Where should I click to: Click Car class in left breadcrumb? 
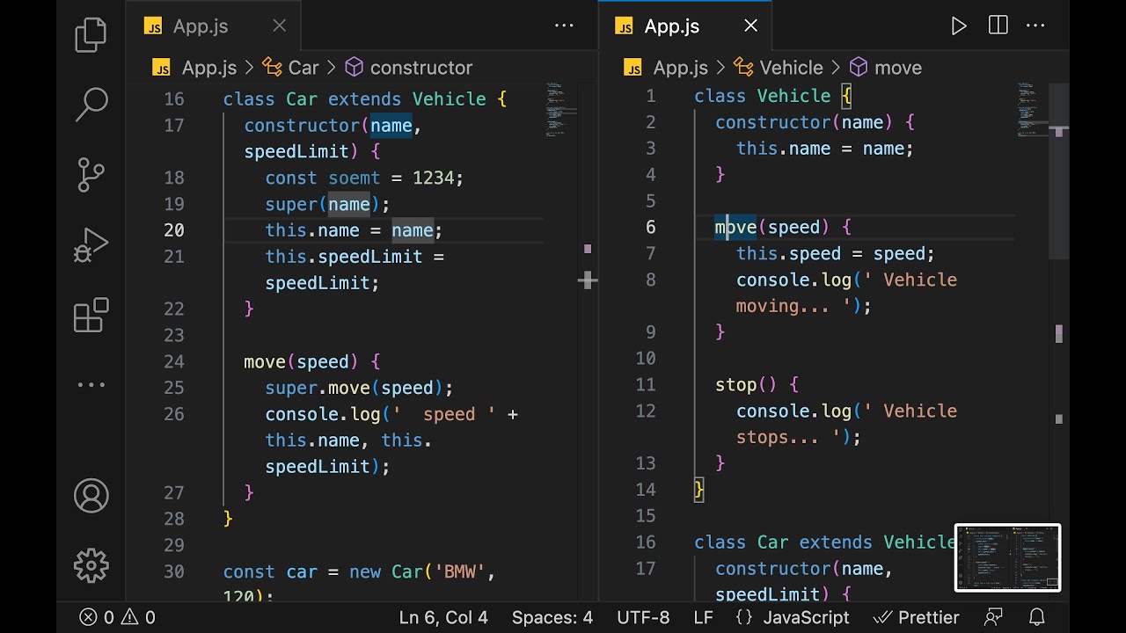pyautogui.click(x=303, y=68)
